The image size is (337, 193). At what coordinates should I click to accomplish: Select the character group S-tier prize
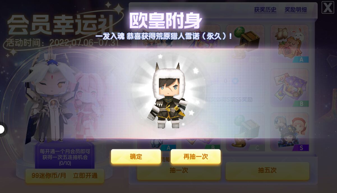pos(290,132)
